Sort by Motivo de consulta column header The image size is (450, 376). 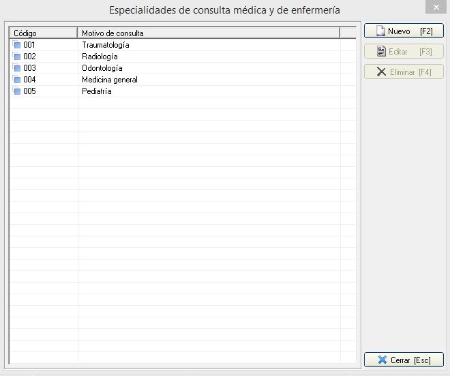(x=208, y=33)
